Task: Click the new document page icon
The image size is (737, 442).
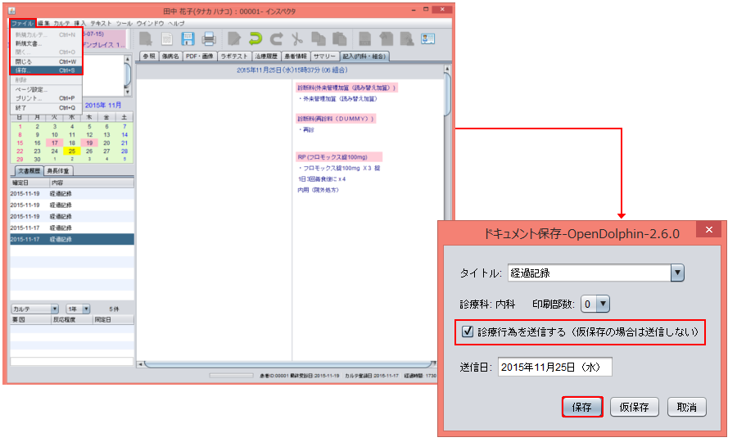Action: [167, 39]
